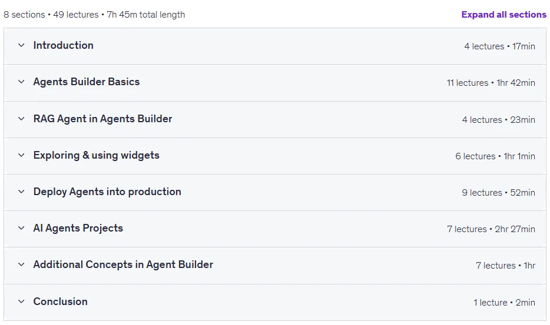Expand the Conclusion section chevron
Viewport: 550px width, 325px height.
coord(21,301)
